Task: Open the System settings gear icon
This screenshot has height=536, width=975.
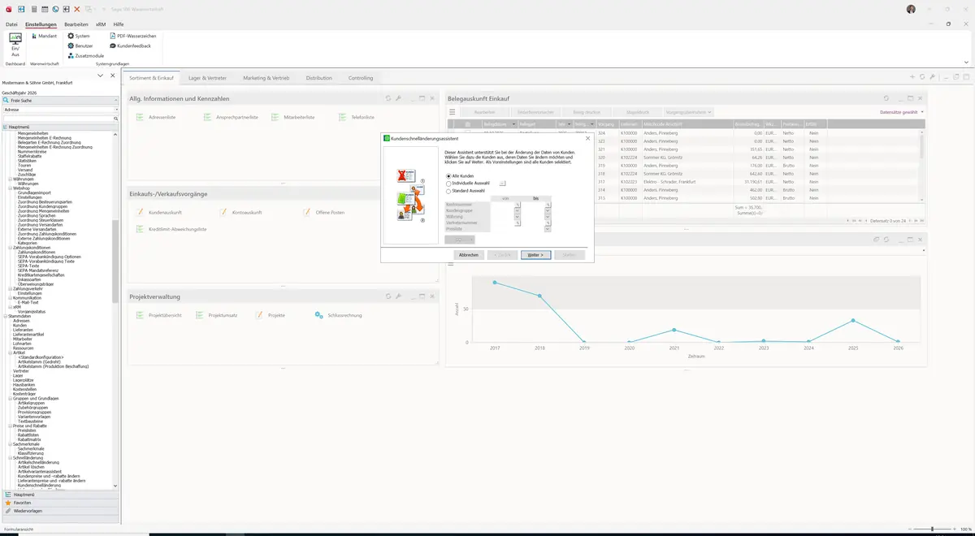Action: coord(71,36)
